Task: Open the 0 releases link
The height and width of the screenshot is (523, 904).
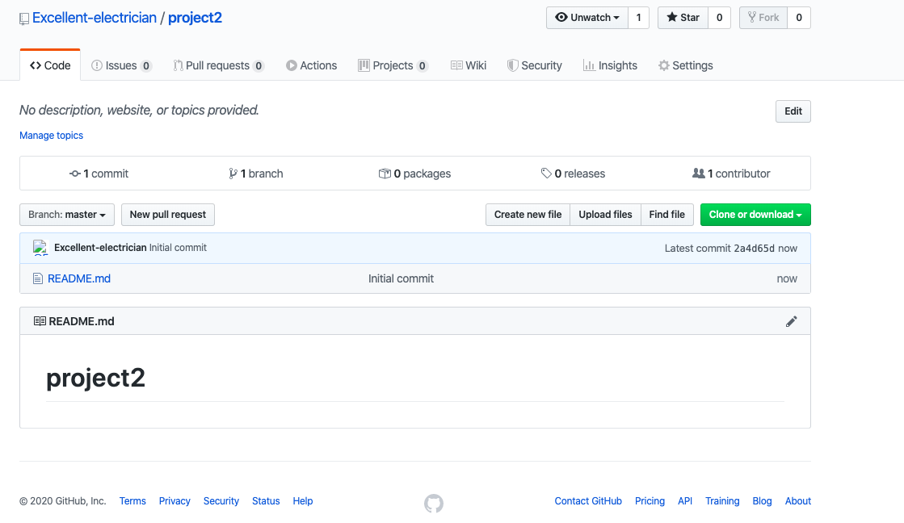Action: (x=573, y=174)
